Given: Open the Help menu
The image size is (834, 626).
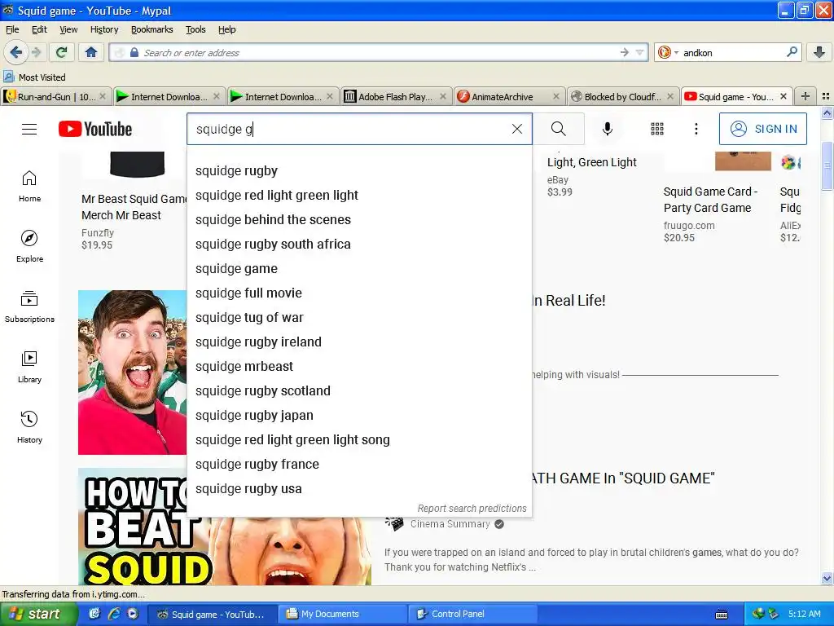Looking at the screenshot, I should pos(226,29).
